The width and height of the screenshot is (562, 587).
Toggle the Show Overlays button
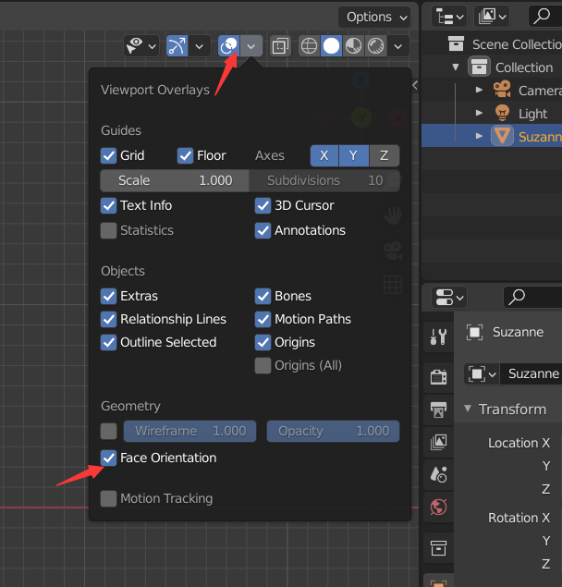(228, 46)
